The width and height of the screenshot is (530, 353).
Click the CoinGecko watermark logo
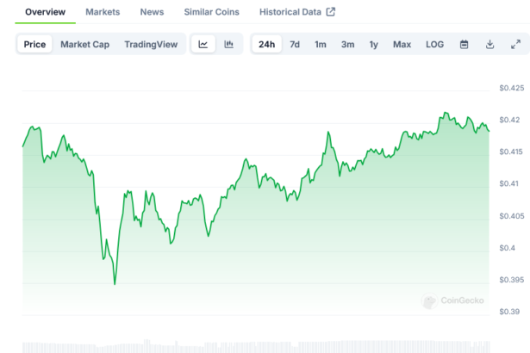click(452, 301)
